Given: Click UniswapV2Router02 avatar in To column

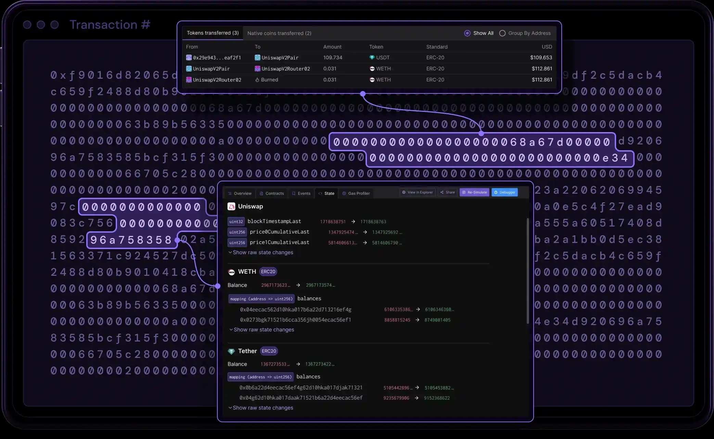Looking at the screenshot, I should pos(257,69).
